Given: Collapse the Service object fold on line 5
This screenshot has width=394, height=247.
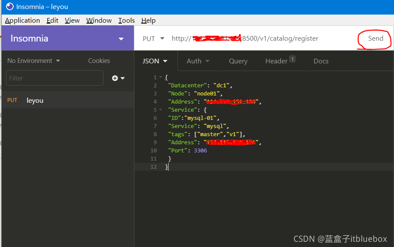Looking at the screenshot, I should pos(160,110).
